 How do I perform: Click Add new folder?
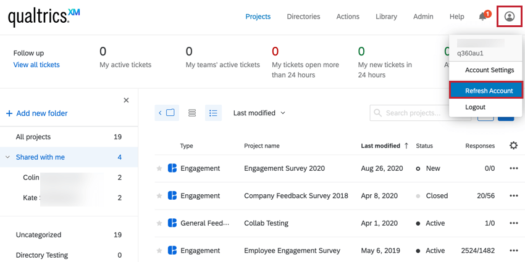pyautogui.click(x=36, y=113)
